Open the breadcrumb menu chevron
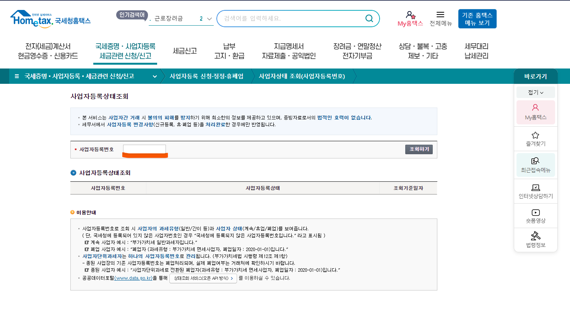 [155, 76]
